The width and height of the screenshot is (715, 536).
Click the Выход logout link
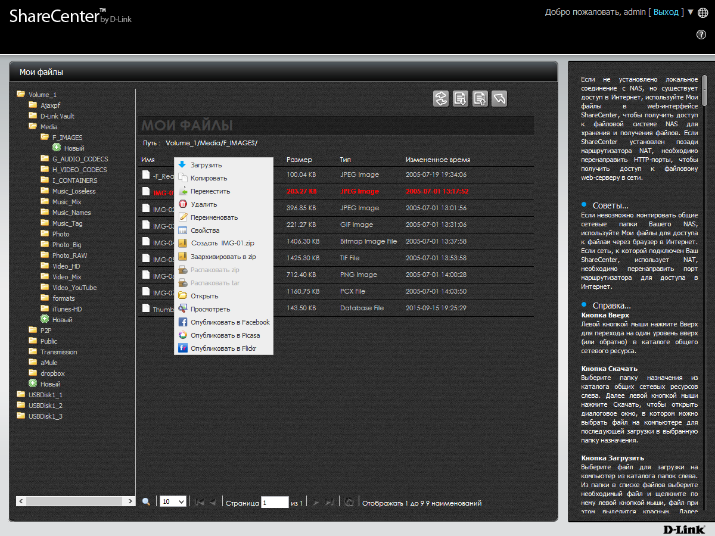(666, 12)
